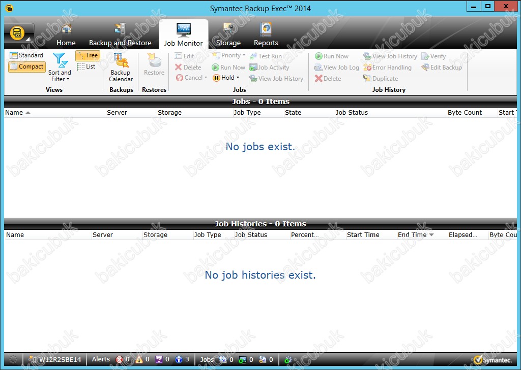Click the yellow warning alerts icon in status bar
Viewport: 521px width, 370px height.
point(139,359)
